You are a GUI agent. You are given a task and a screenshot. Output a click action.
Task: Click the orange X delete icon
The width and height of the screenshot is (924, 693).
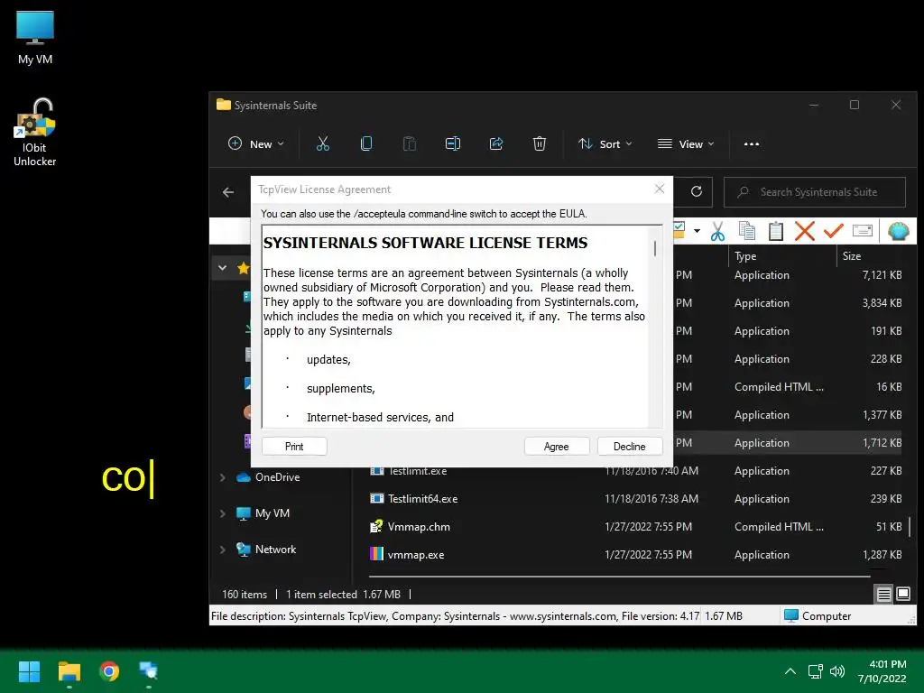804,231
